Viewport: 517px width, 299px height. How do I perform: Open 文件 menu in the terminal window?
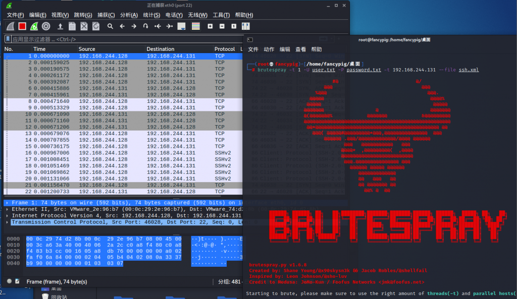tap(253, 49)
